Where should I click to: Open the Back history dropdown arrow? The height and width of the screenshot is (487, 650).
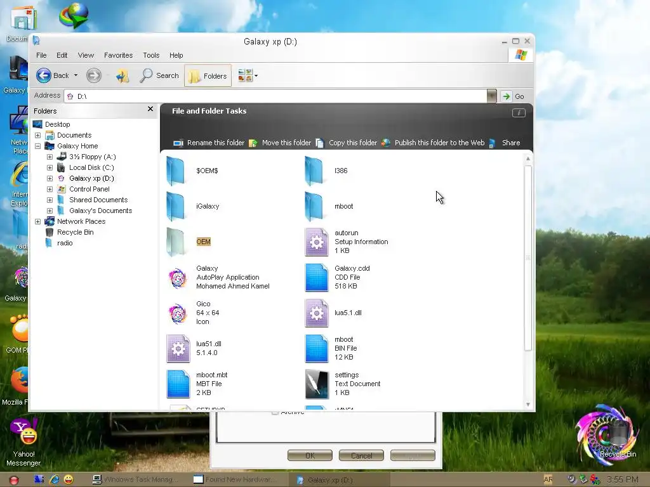(76, 75)
